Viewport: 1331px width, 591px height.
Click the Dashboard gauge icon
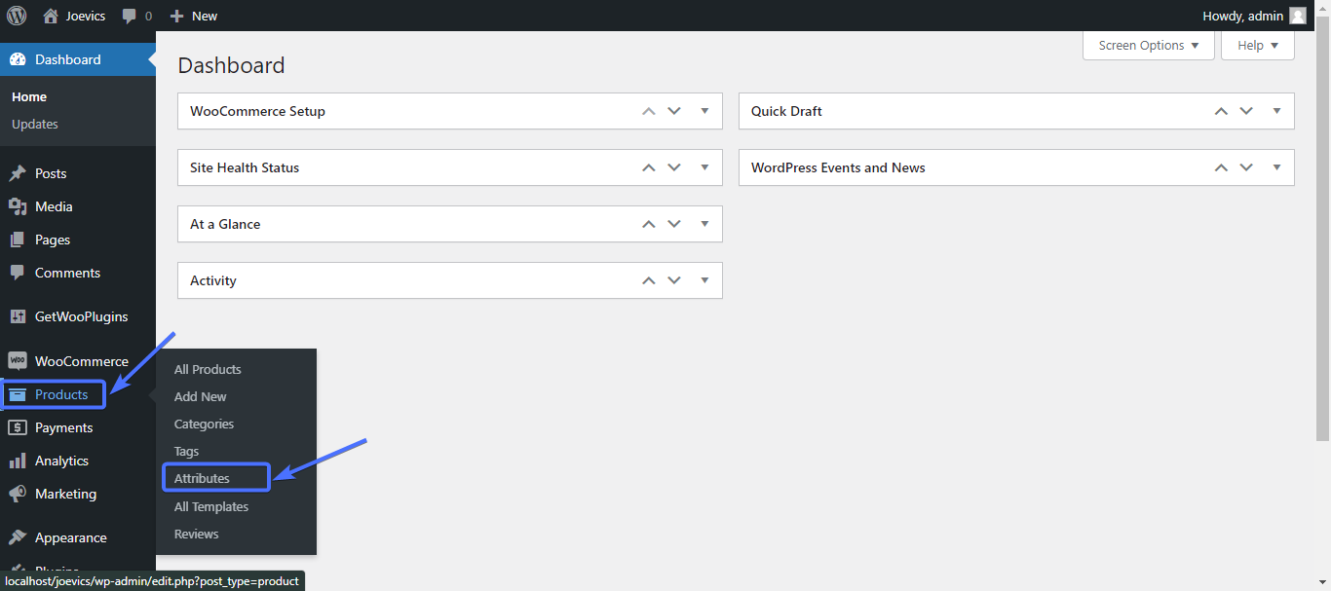tap(18, 59)
